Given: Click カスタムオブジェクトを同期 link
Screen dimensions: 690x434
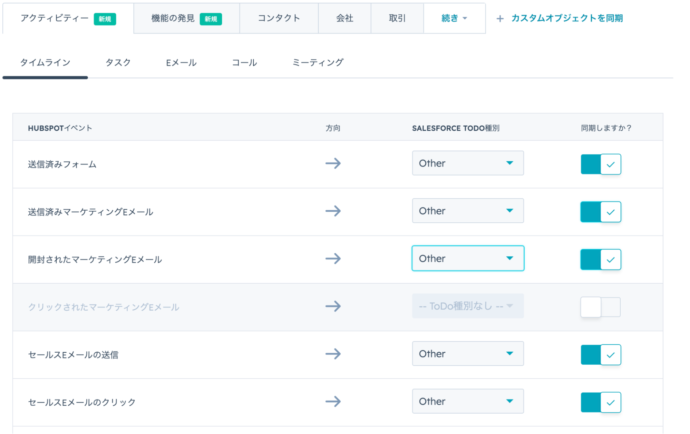Looking at the screenshot, I should click(x=567, y=18).
